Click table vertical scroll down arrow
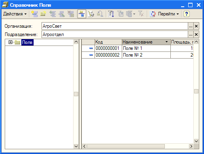204x154 pixels. coord(196,141)
